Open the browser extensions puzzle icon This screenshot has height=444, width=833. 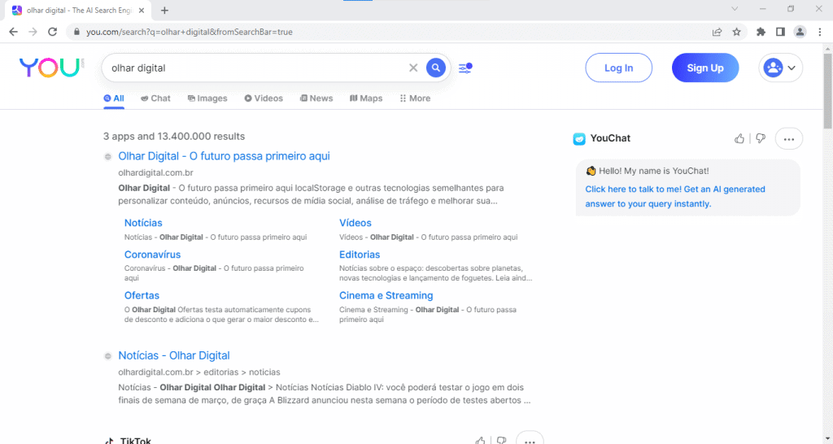tap(761, 32)
